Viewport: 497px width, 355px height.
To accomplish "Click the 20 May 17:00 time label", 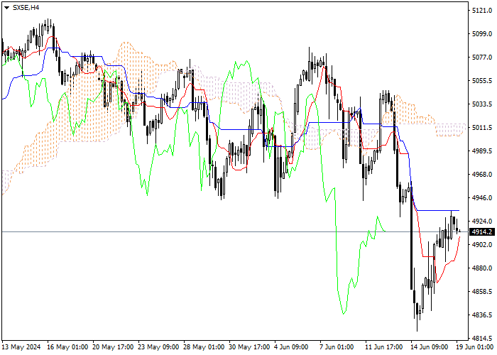I will click(113, 347).
